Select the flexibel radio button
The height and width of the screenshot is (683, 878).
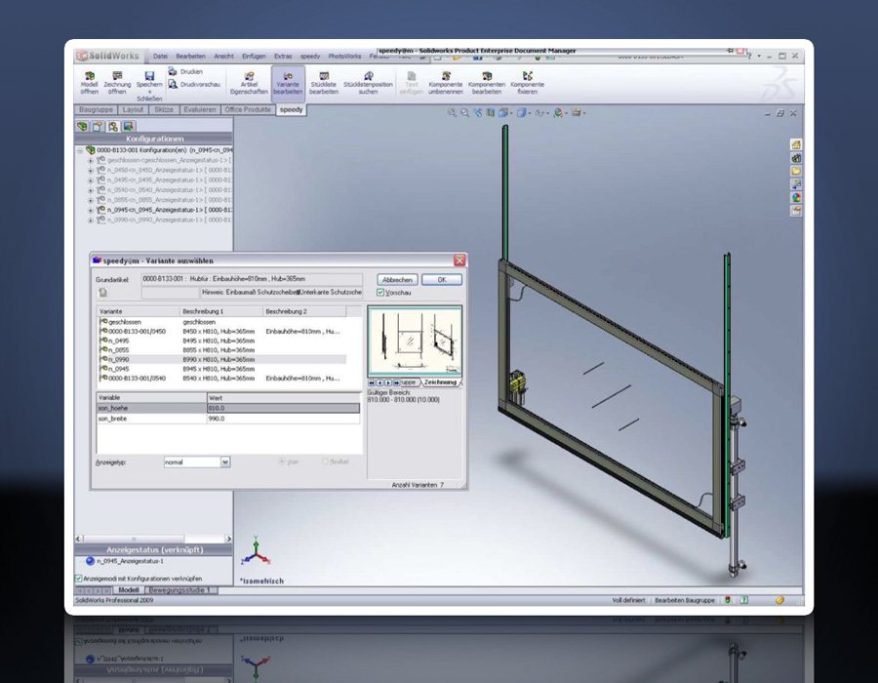click(x=325, y=462)
